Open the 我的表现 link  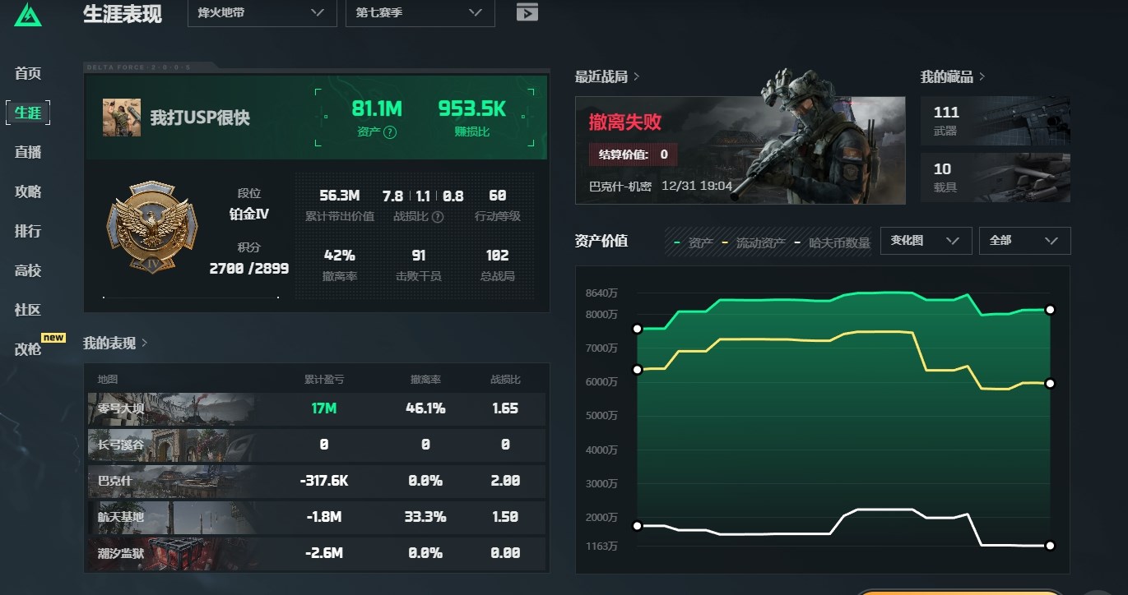click(x=115, y=344)
